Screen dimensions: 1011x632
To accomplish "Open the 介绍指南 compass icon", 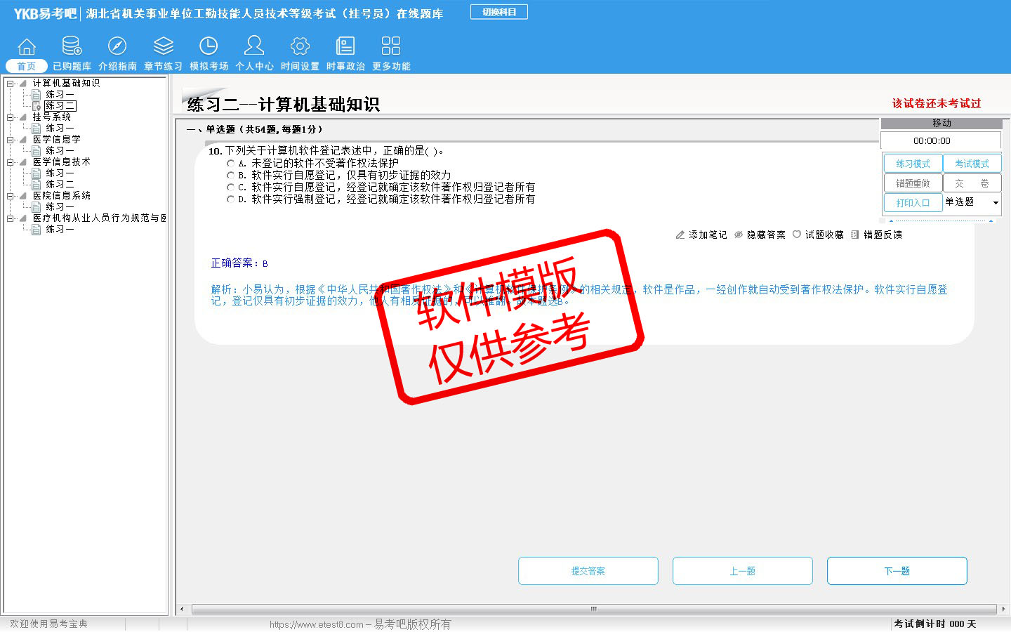I will pos(117,46).
